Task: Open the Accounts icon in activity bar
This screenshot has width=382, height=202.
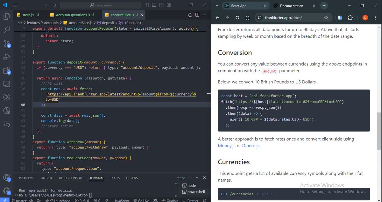Action: tap(6, 177)
